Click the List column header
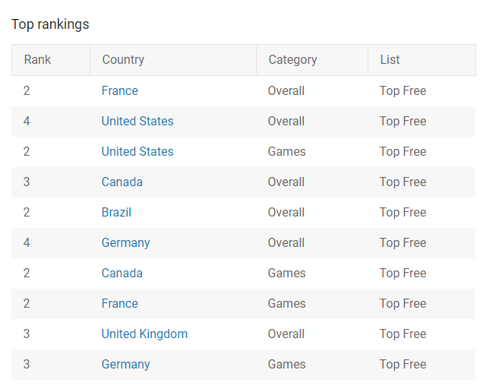483x389 pixels. [421, 60]
